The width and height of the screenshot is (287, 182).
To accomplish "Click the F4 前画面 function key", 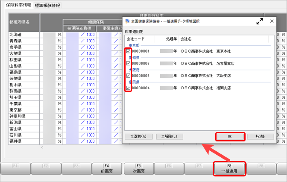I will click(x=107, y=168).
